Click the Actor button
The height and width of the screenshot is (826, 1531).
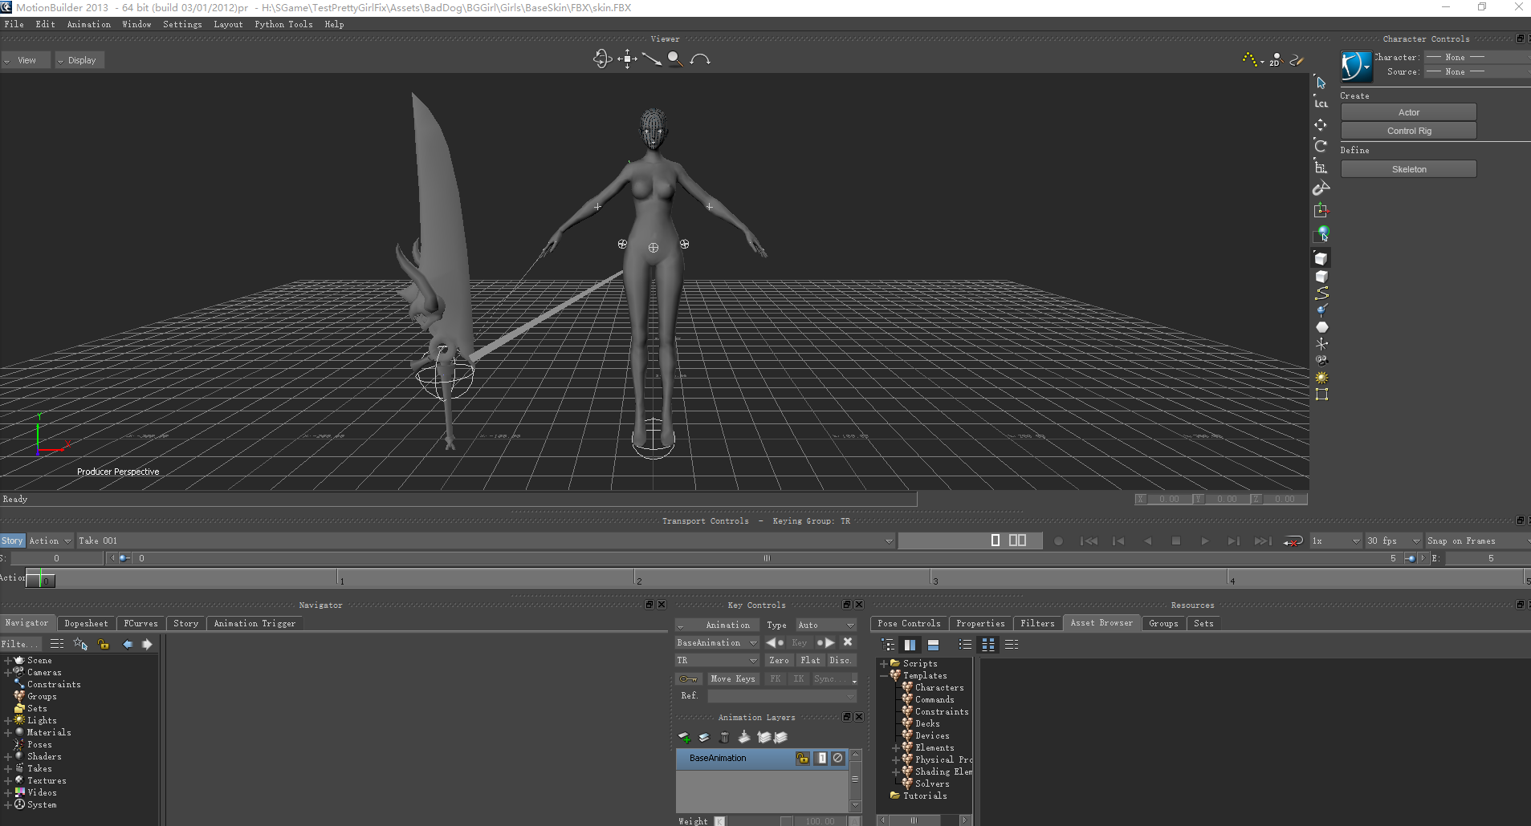[x=1408, y=112]
